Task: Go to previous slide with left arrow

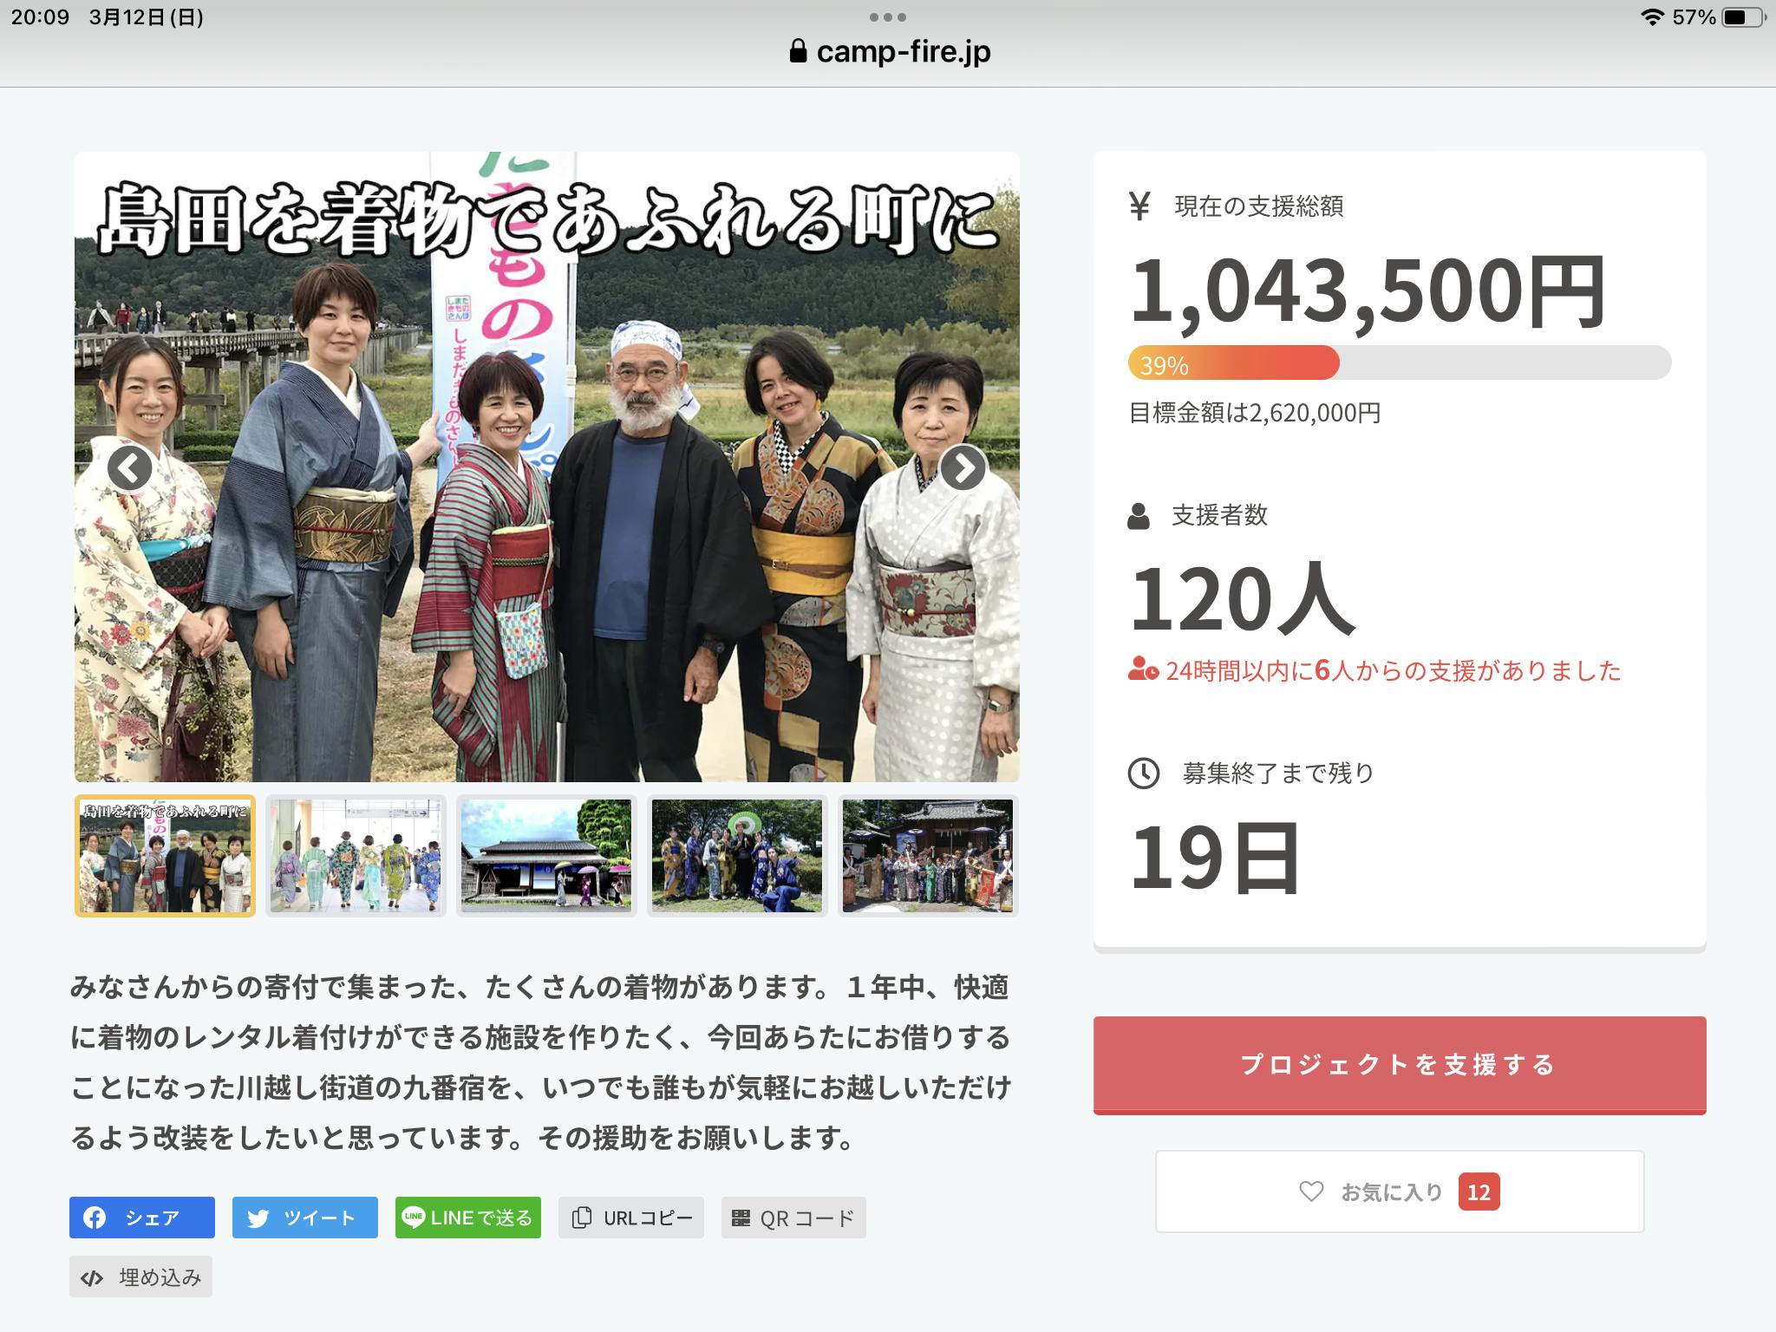Action: click(130, 468)
